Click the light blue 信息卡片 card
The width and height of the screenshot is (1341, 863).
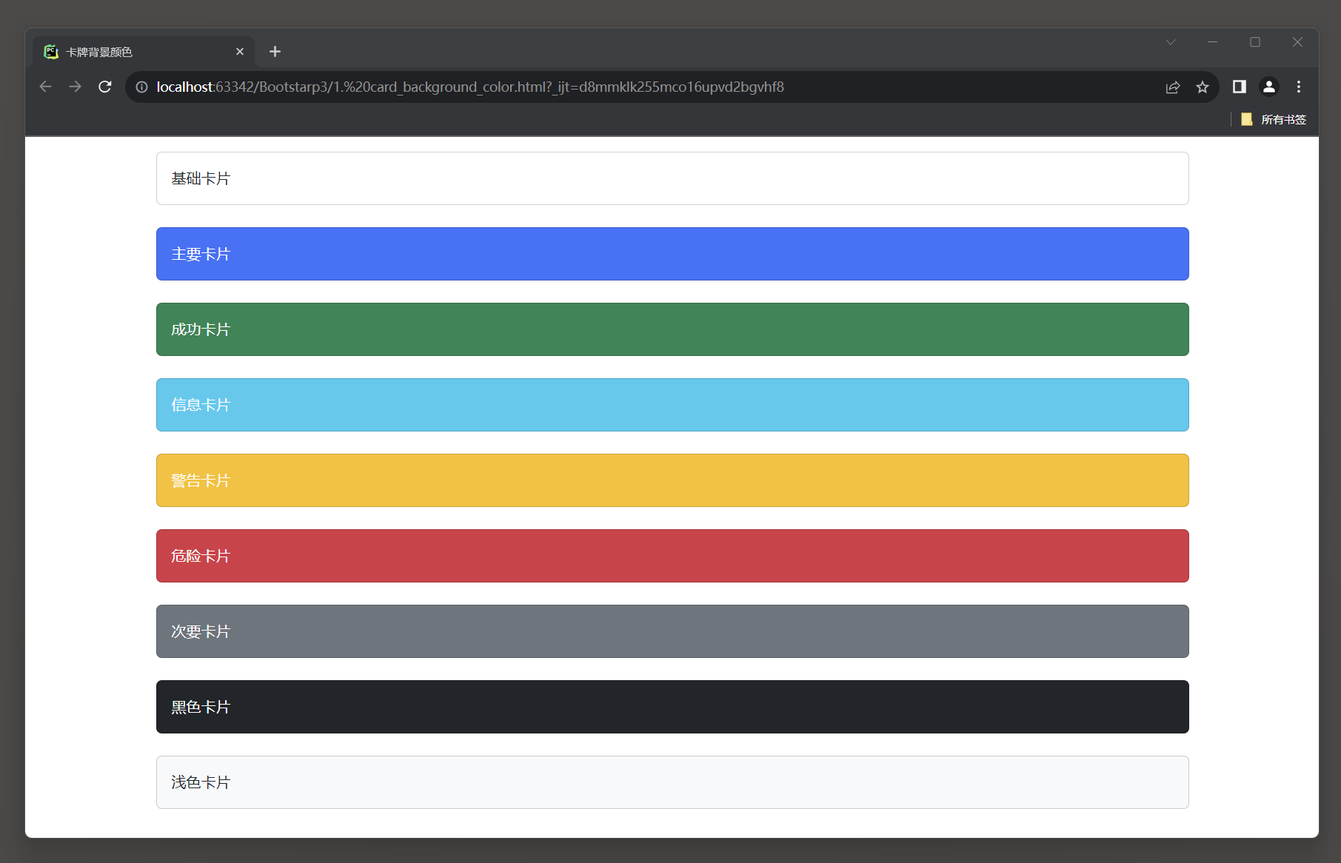click(x=672, y=405)
